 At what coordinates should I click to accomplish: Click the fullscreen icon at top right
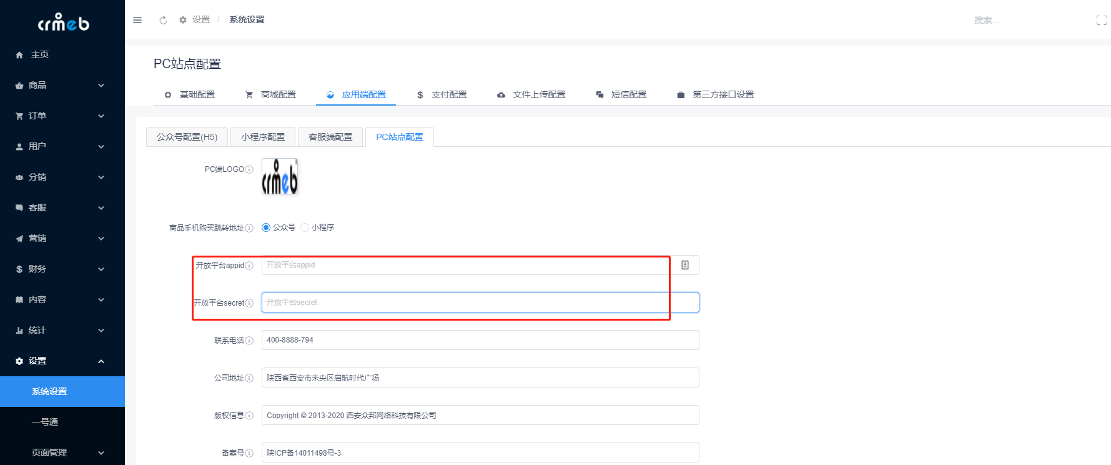pyautogui.click(x=1102, y=20)
